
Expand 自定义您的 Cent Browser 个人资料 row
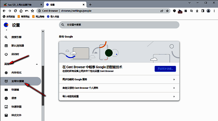pos(119,88)
